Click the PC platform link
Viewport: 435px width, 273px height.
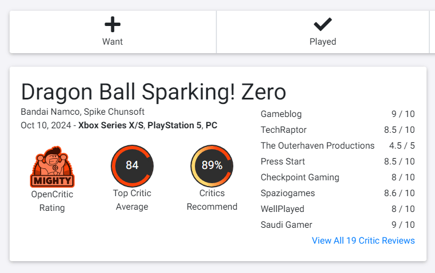pos(211,125)
